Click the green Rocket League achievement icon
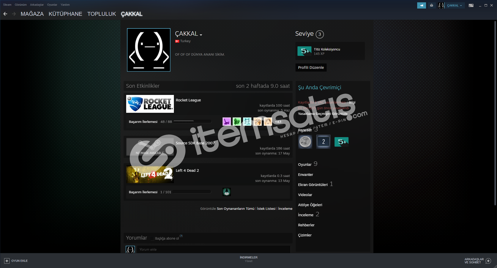 pyautogui.click(x=237, y=121)
